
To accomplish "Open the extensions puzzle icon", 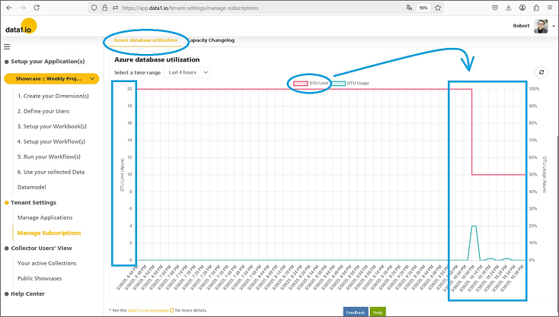I will [x=536, y=8].
